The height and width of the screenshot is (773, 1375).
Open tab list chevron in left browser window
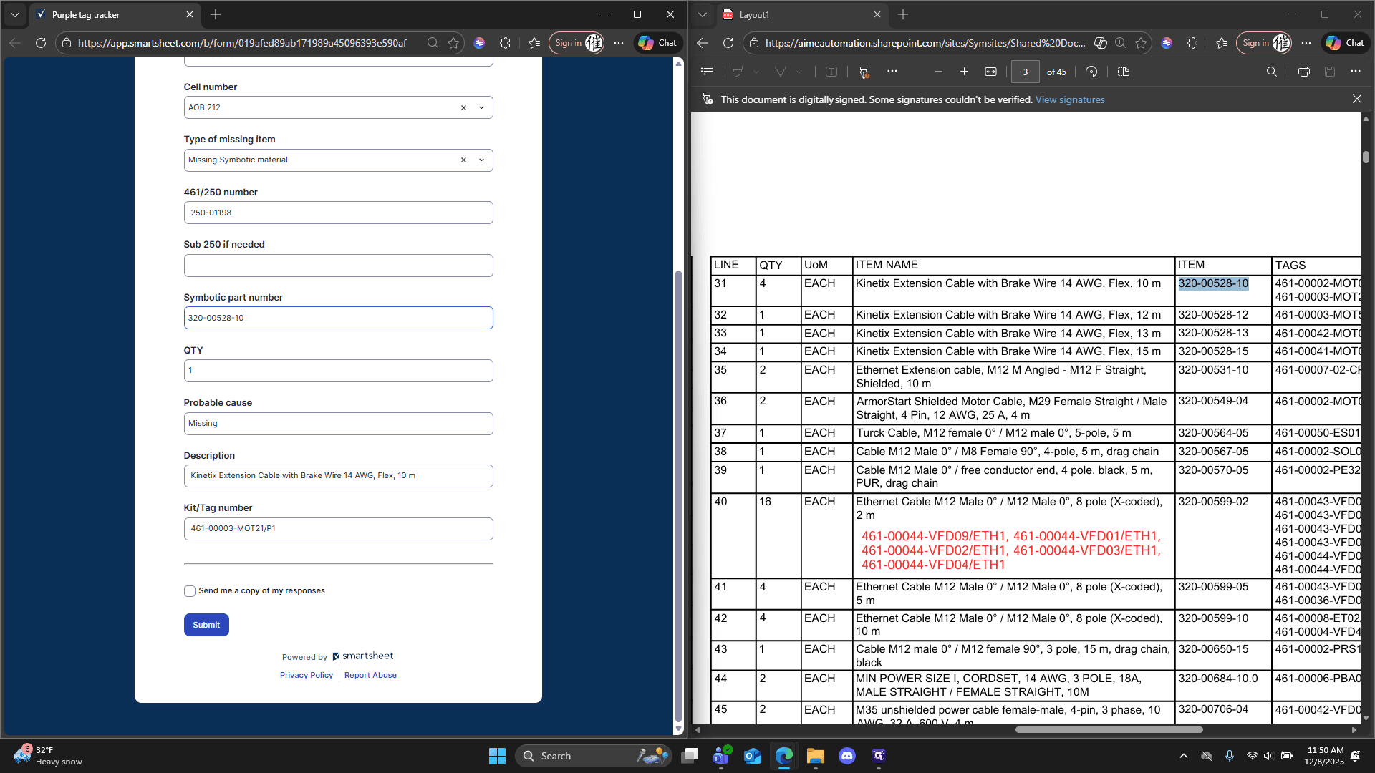[x=15, y=14]
